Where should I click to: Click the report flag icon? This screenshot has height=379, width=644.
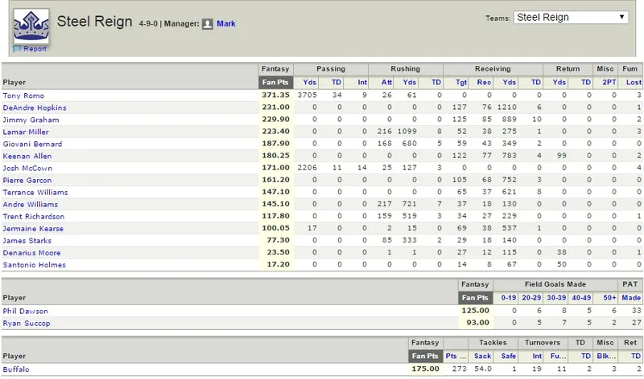pos(17,49)
